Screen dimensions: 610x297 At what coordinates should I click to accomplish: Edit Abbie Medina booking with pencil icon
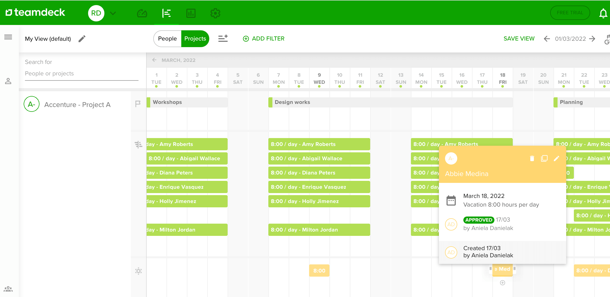tap(557, 158)
